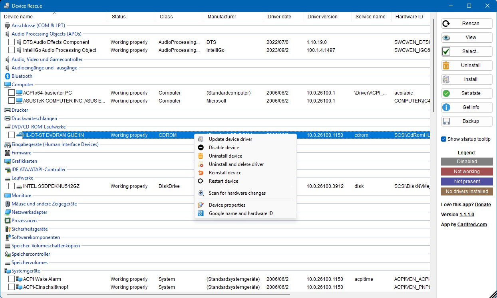Screen dimensions: 497x298
Task: Click the eye icon on View button
Action: pyautogui.click(x=446, y=37)
